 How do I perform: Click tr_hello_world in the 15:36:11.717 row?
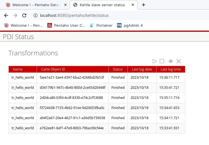click(x=23, y=77)
